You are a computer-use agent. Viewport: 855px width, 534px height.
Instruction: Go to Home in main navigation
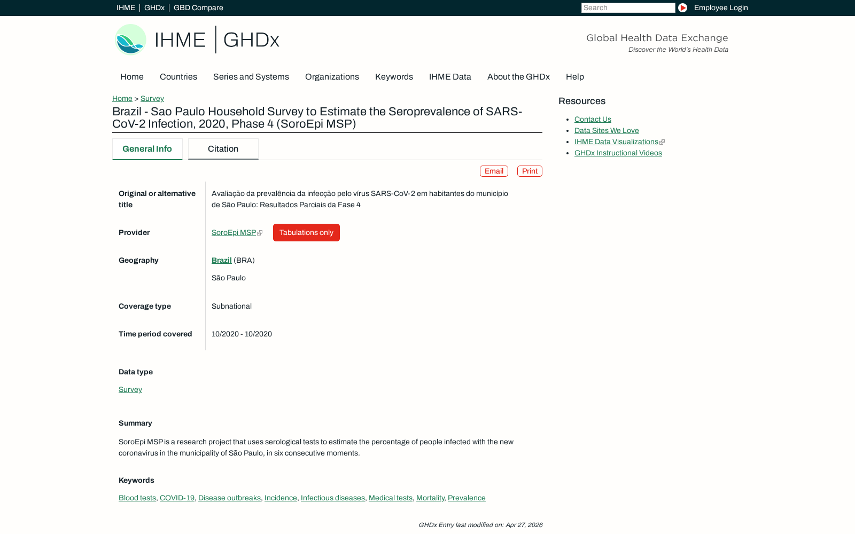132,77
